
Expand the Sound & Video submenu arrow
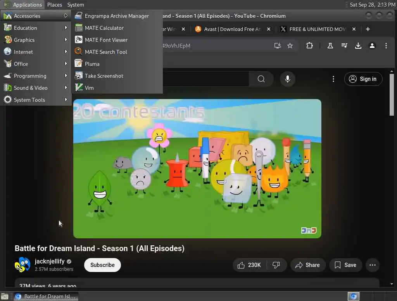pyautogui.click(x=66, y=87)
